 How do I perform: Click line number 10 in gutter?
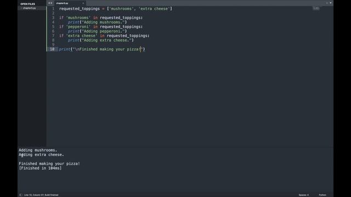[52, 49]
